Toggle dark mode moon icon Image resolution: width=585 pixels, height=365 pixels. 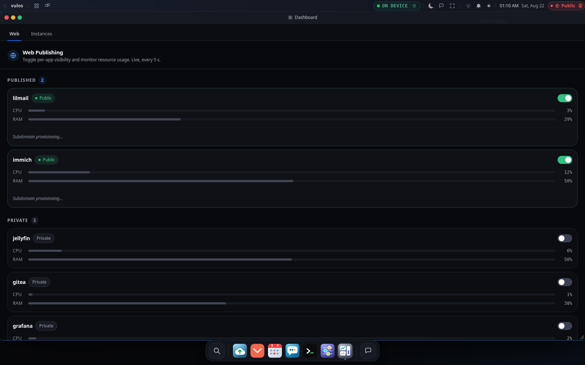(431, 6)
